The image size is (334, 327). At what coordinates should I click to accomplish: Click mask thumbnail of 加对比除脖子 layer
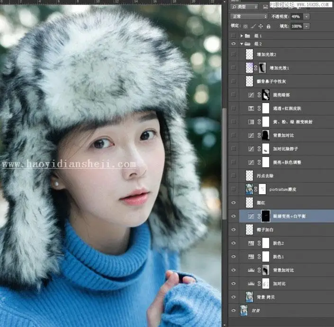266,149
